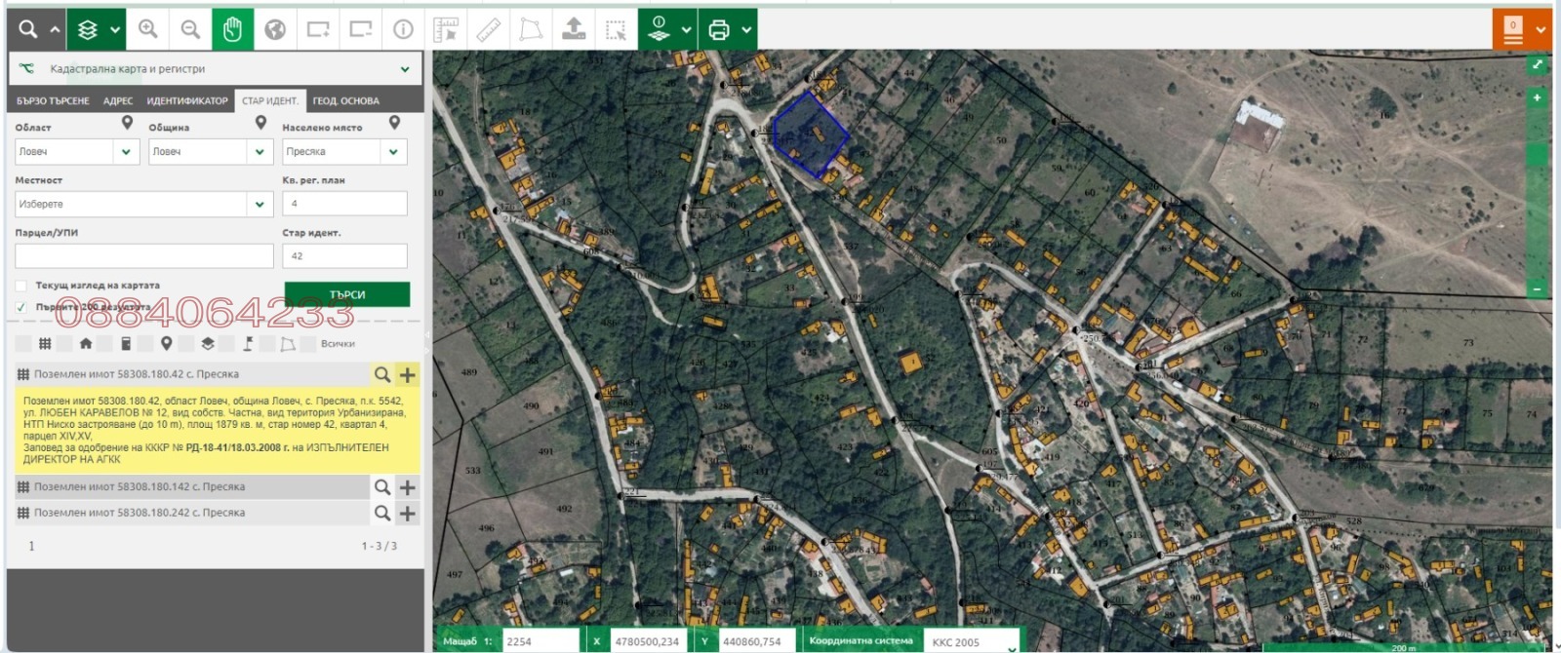This screenshot has width=1561, height=653.
Task: Check 'Текущ изглед на картата' checkbox
Action: [x=21, y=286]
